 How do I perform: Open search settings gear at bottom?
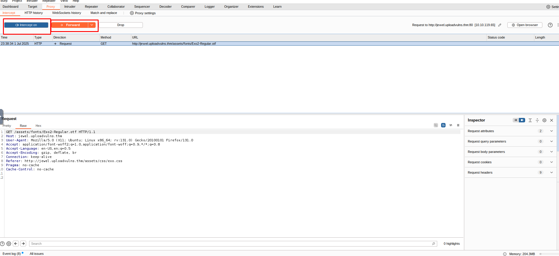tap(9, 244)
